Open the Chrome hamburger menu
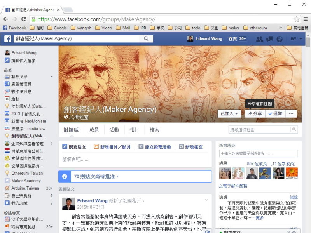The image size is (311, 233). [306, 19]
